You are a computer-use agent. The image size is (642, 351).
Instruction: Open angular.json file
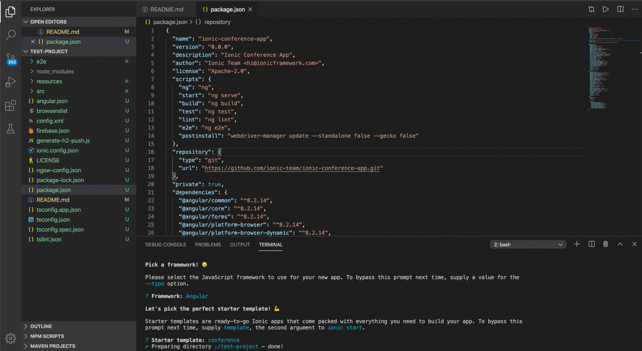pos(79,101)
